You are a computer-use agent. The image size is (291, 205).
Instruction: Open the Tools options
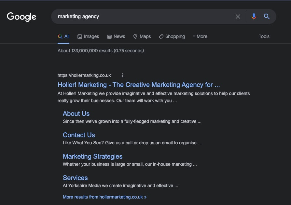pos(264,36)
